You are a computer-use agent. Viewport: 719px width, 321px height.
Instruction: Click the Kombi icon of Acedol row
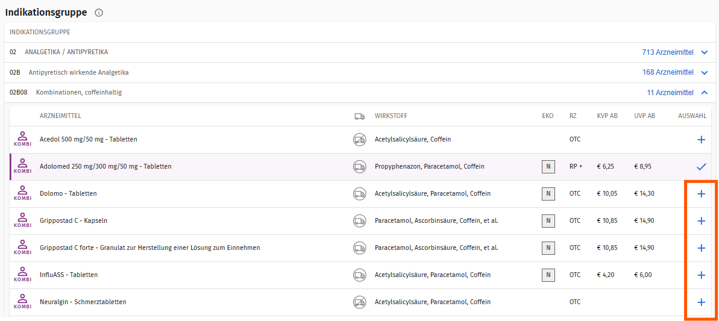pos(23,139)
